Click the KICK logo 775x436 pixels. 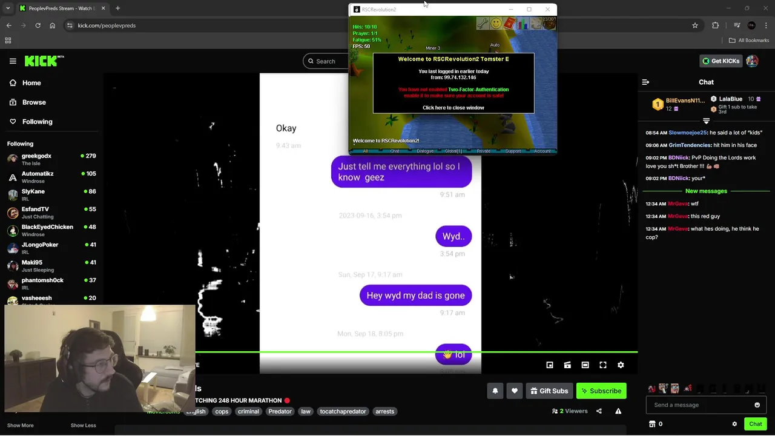click(x=44, y=61)
